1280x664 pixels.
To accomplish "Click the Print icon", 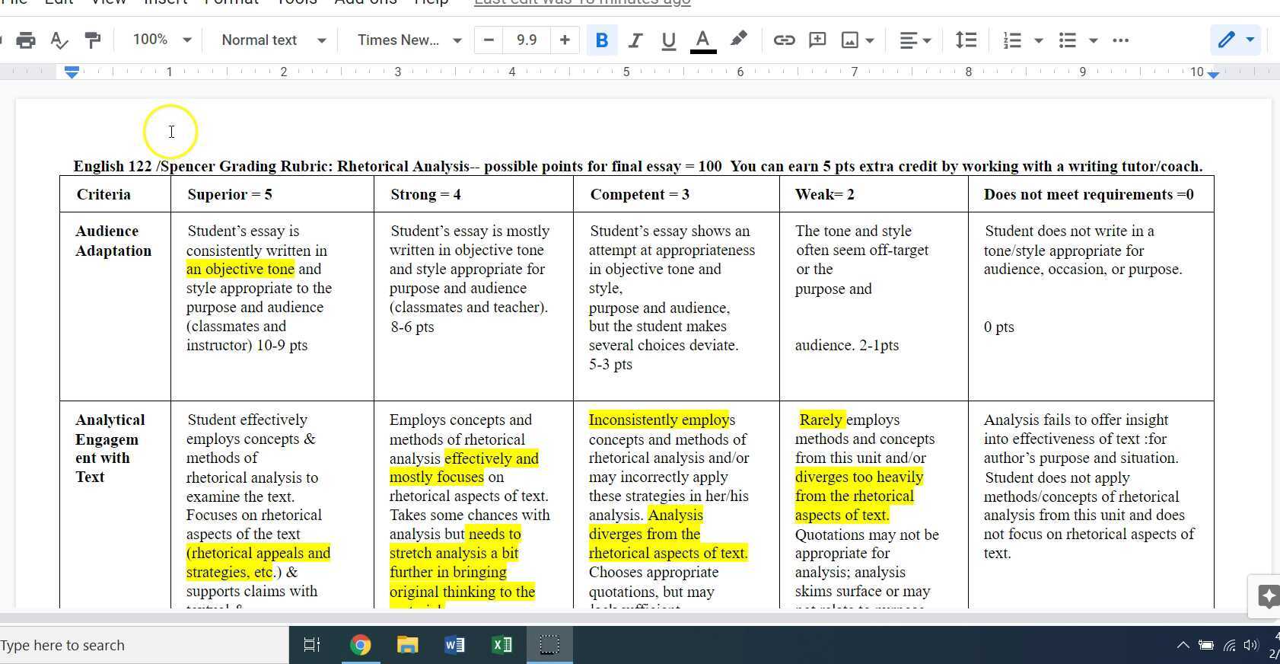I will coord(26,40).
